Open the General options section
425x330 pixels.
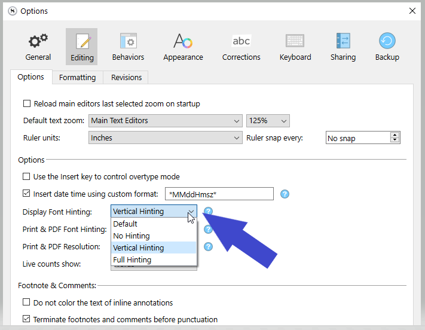tap(38, 47)
